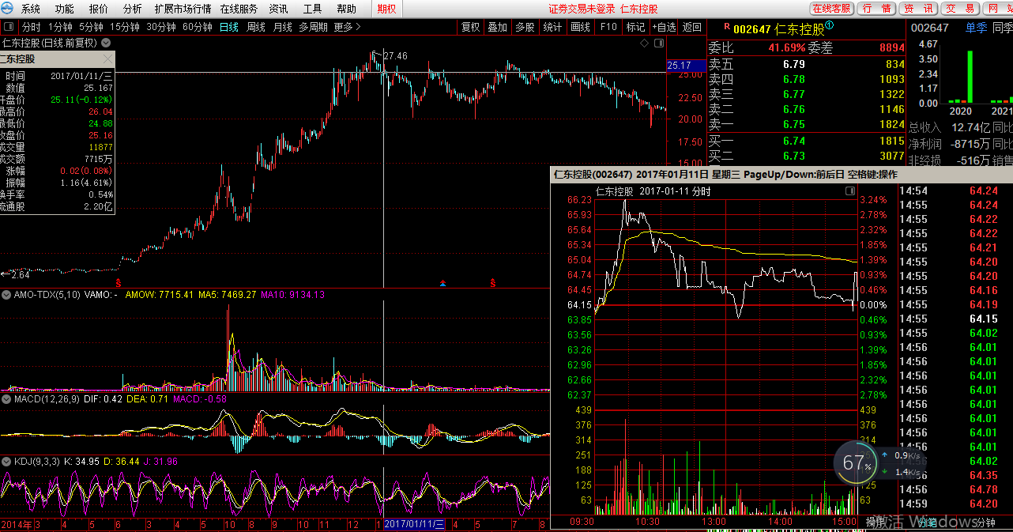Expand the 更多 period options
Screen dimensions: 1013x532
[347, 27]
